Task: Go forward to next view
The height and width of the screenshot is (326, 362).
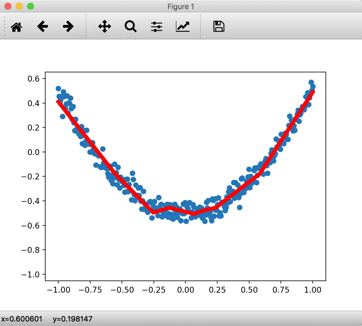Action: pos(68,27)
